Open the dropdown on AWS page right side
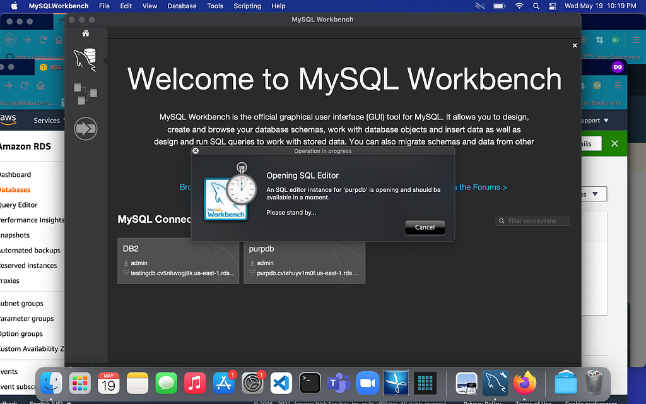The image size is (646, 404). [x=594, y=194]
